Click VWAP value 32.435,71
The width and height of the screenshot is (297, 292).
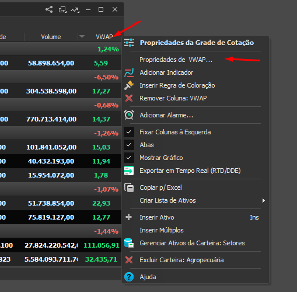tap(101, 259)
